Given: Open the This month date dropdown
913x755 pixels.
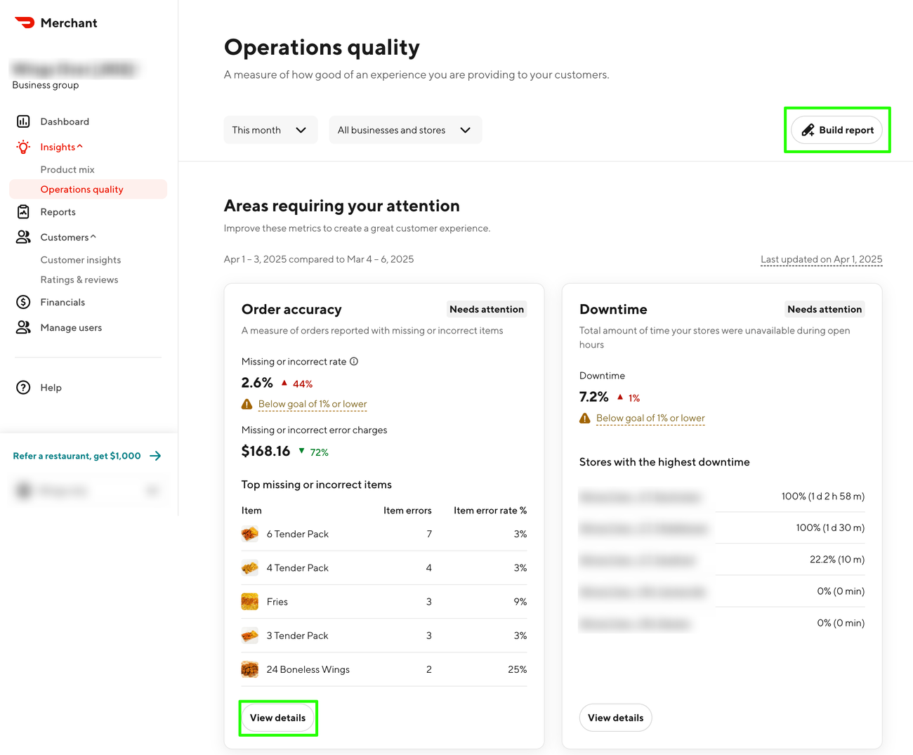Looking at the screenshot, I should pos(270,130).
